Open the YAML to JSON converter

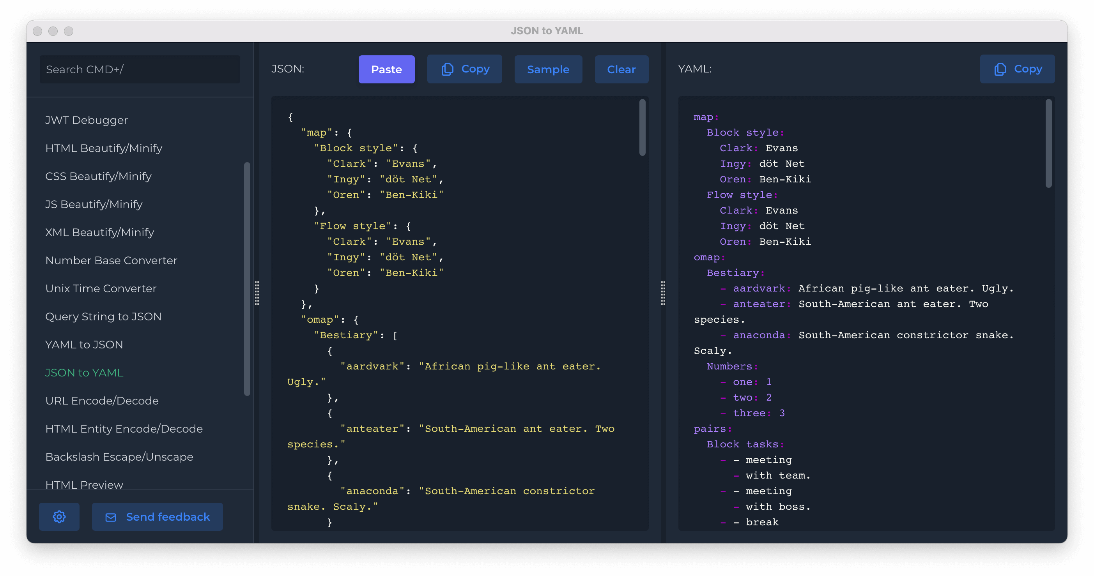pos(84,345)
